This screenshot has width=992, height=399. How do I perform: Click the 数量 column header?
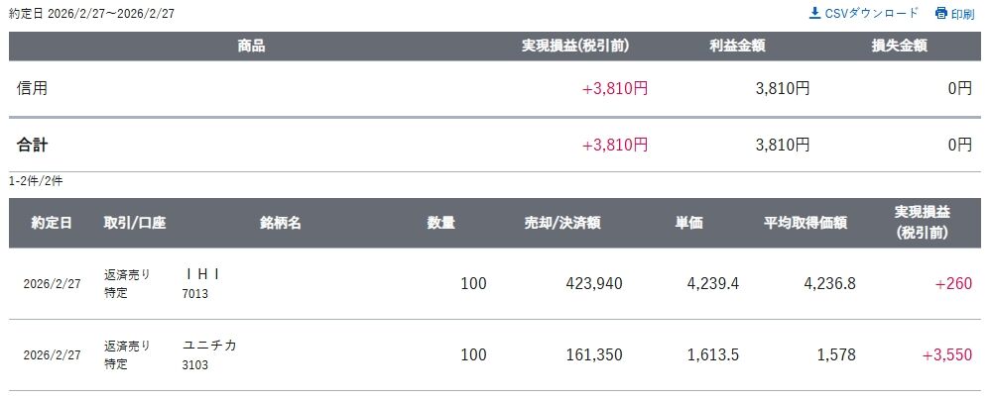tap(441, 223)
